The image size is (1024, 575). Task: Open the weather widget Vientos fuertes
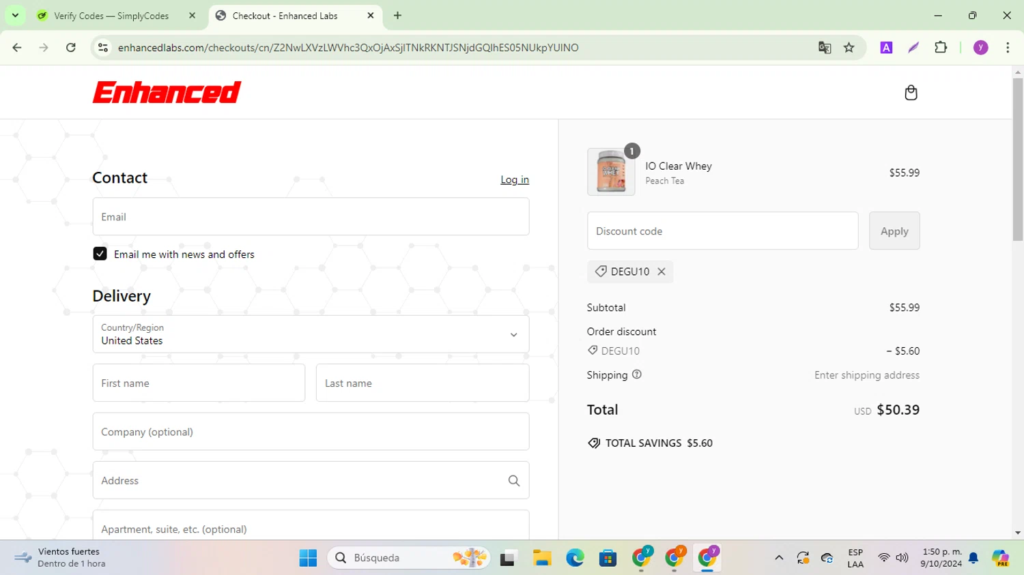click(x=60, y=558)
